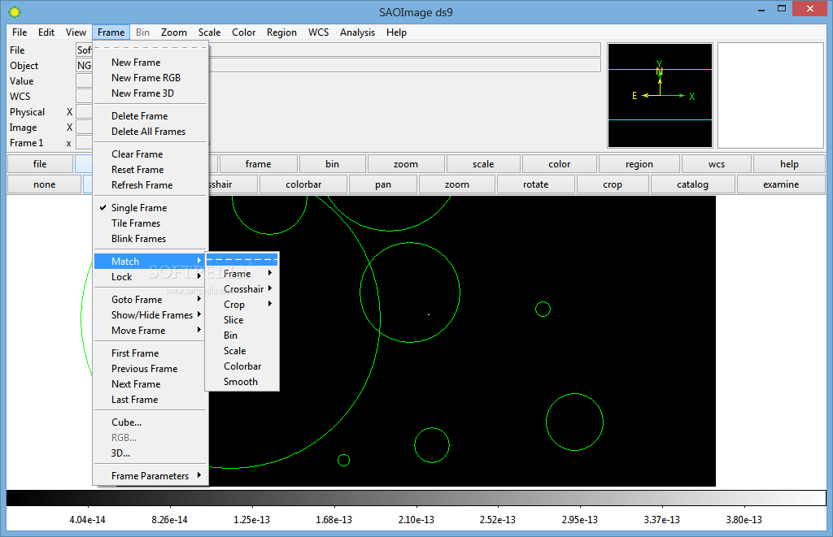Select crop edit mode button
833x537 pixels.
click(613, 184)
